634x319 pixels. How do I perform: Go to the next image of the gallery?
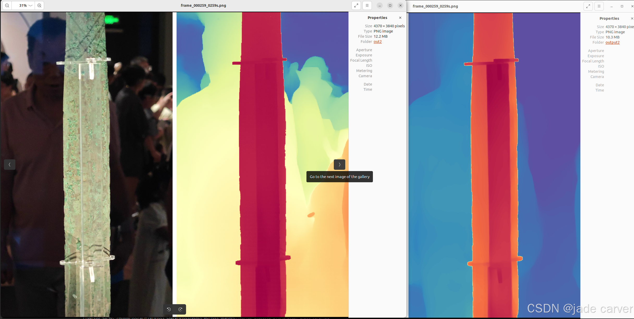pos(339,165)
